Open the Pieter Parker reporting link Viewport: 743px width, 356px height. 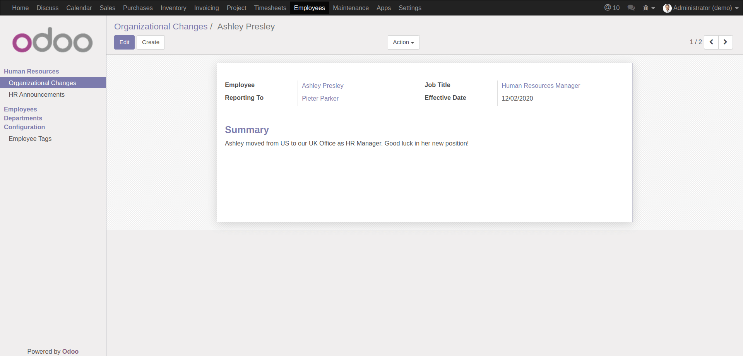coord(320,98)
